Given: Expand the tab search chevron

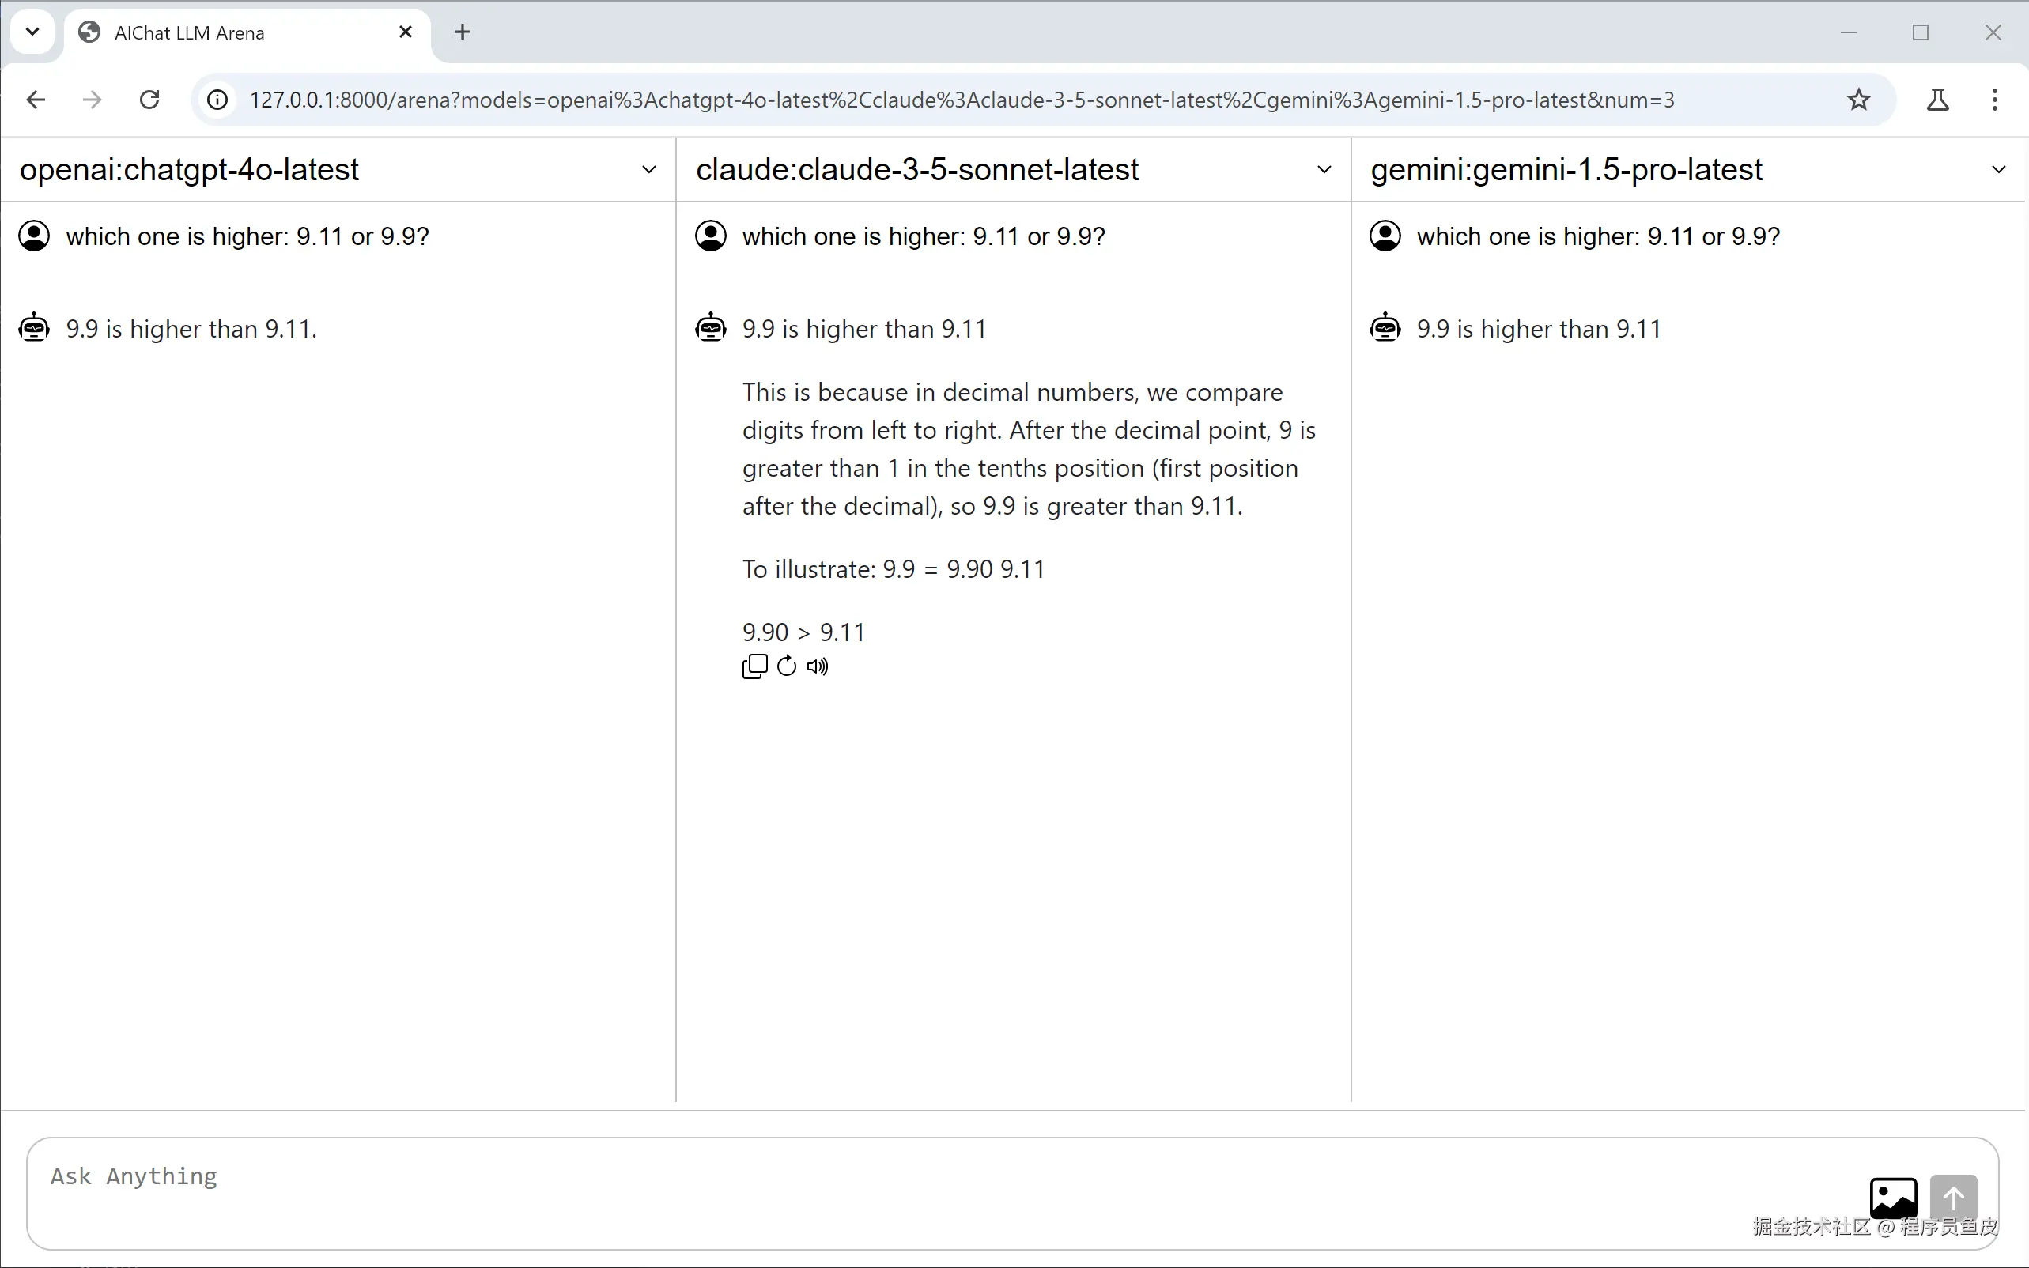Looking at the screenshot, I should pyautogui.click(x=32, y=32).
